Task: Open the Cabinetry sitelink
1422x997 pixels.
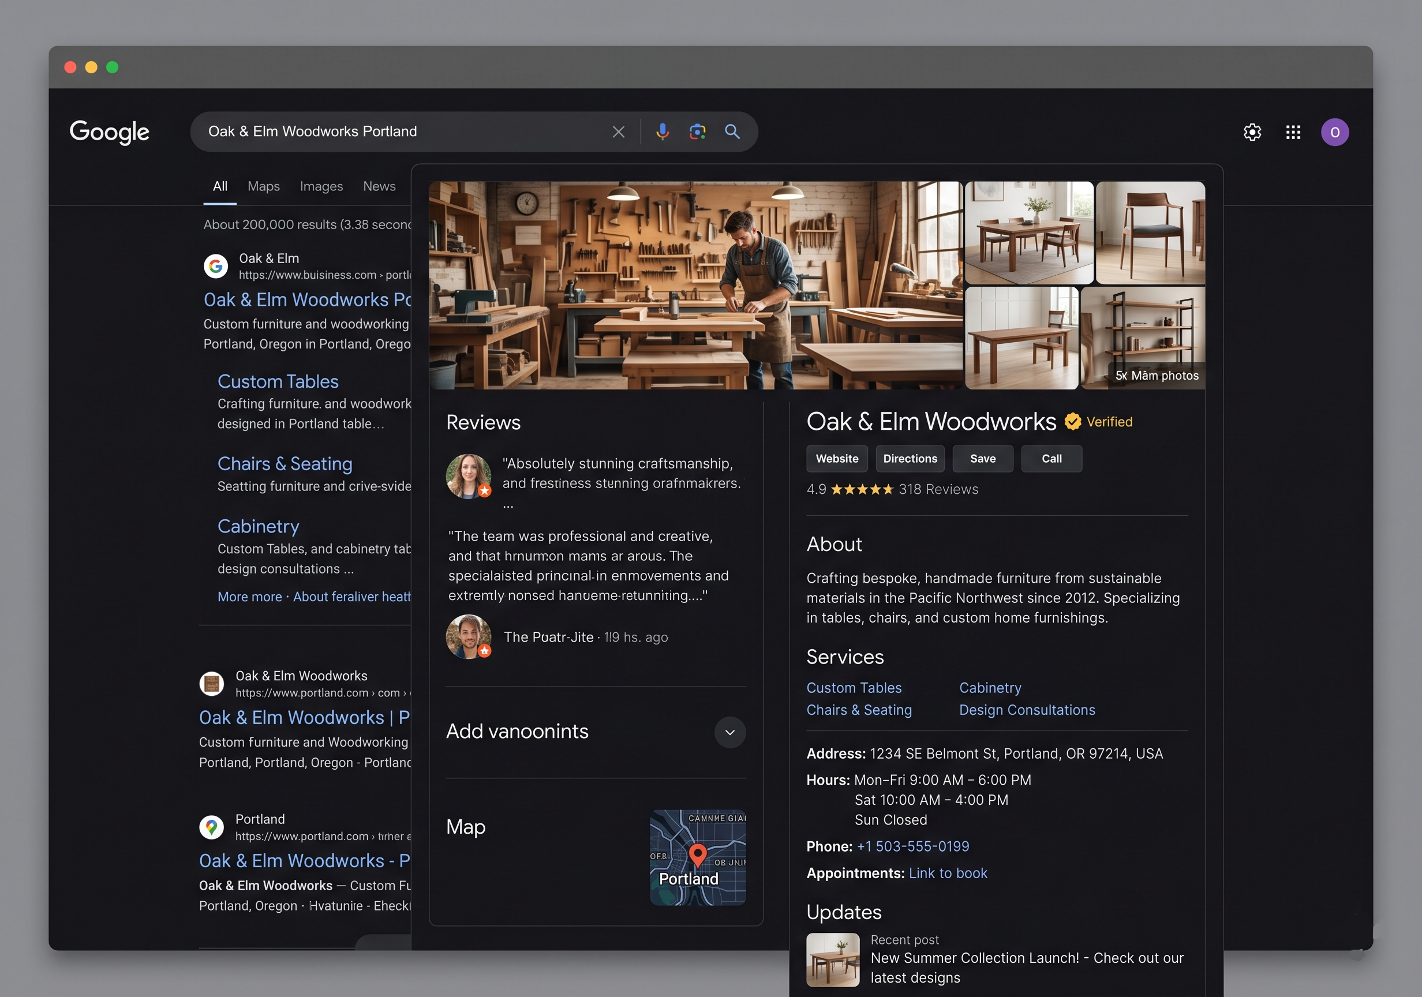Action: pyautogui.click(x=259, y=526)
